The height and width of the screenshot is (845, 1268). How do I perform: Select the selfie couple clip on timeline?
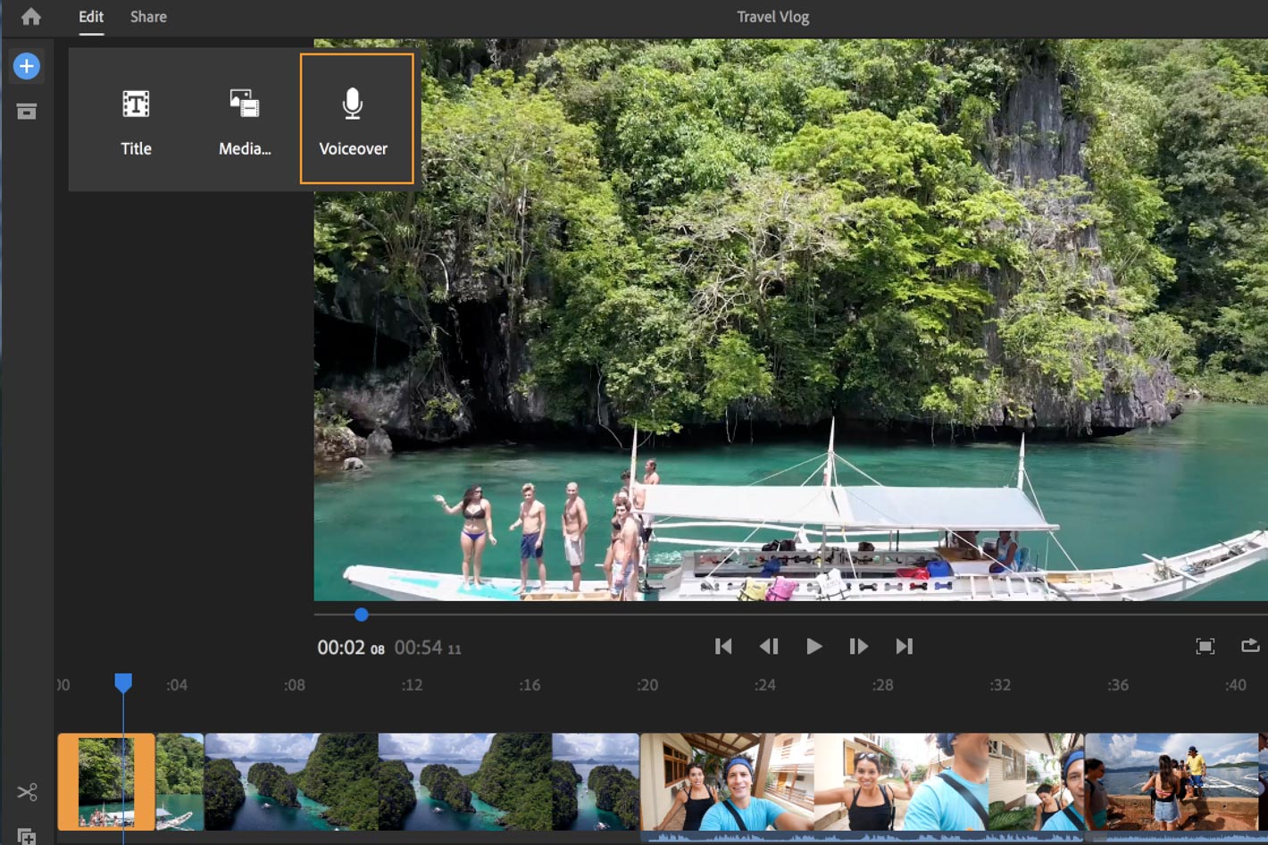point(862,782)
